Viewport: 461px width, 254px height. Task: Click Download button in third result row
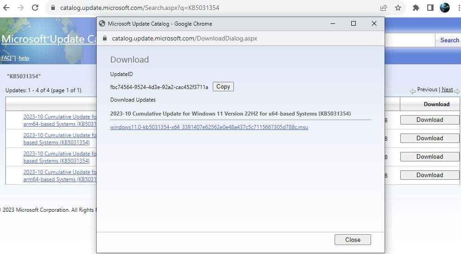tap(430, 157)
